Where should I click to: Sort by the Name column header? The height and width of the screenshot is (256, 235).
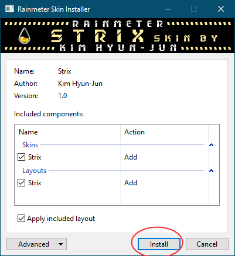[67, 132]
